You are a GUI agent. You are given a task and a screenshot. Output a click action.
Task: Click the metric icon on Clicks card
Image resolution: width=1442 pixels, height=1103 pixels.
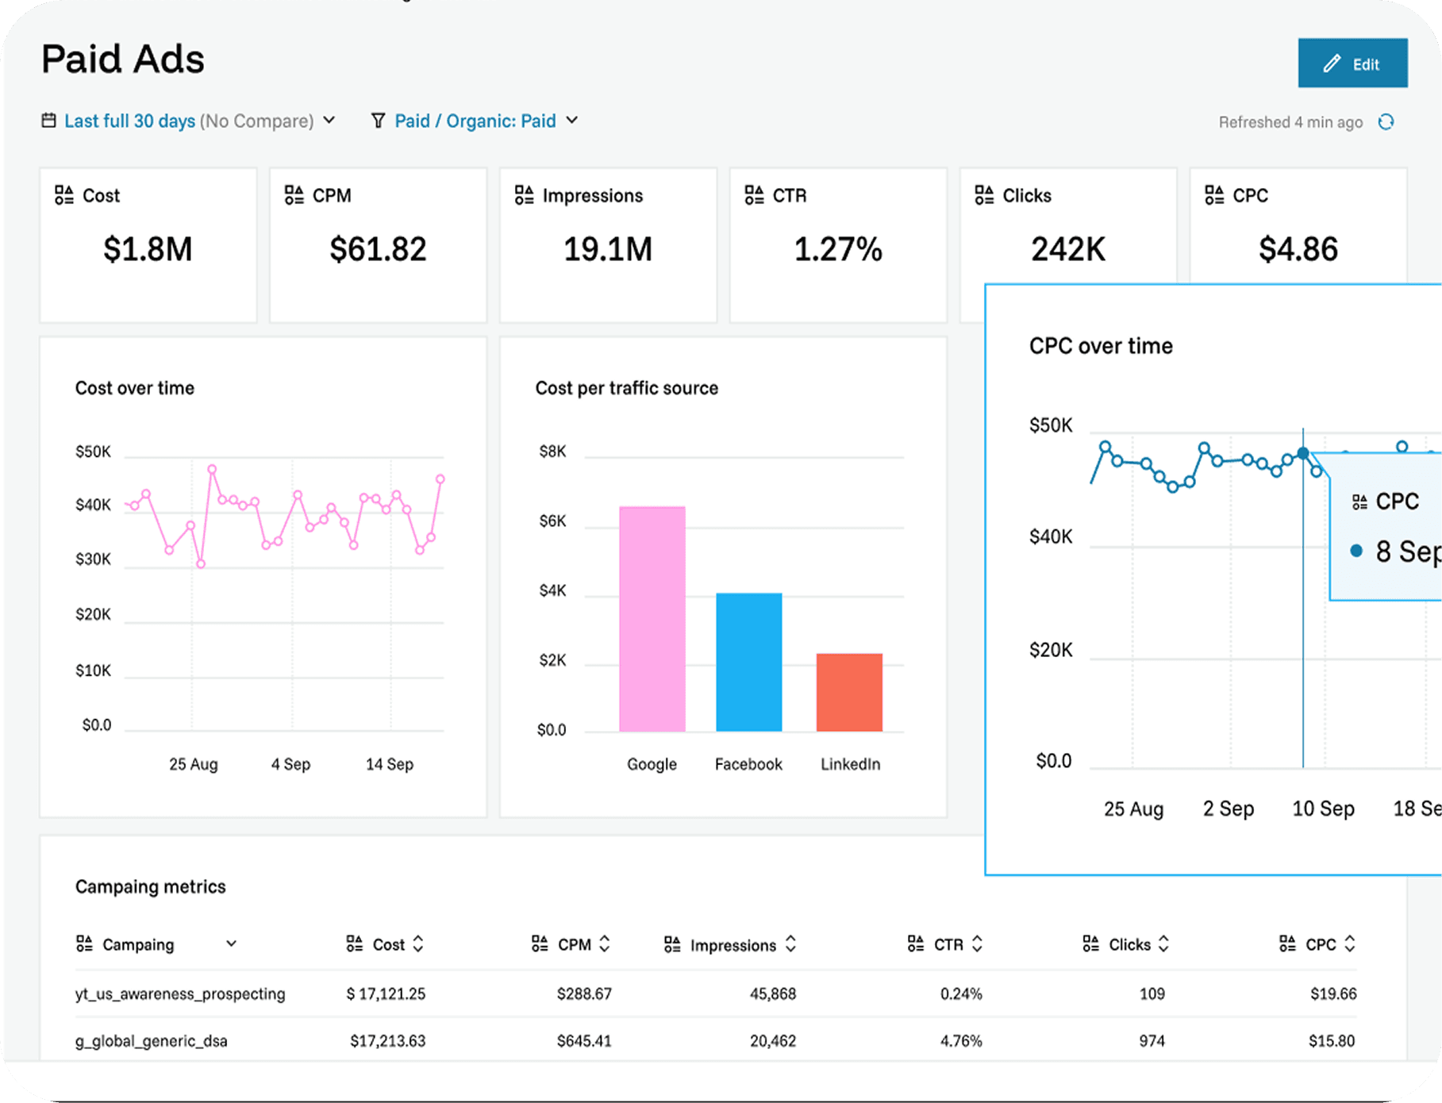[984, 195]
